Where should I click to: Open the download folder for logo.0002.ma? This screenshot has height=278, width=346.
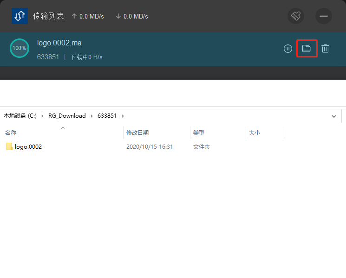point(307,49)
